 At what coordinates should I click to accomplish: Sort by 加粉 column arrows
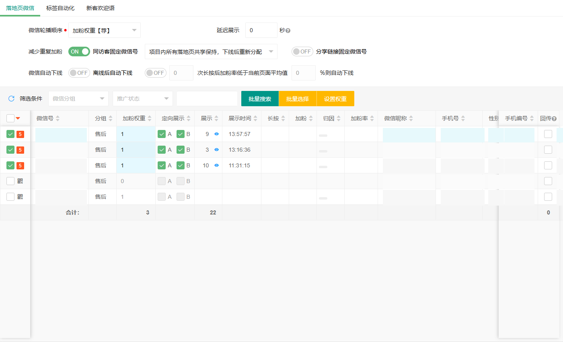pyautogui.click(x=311, y=118)
